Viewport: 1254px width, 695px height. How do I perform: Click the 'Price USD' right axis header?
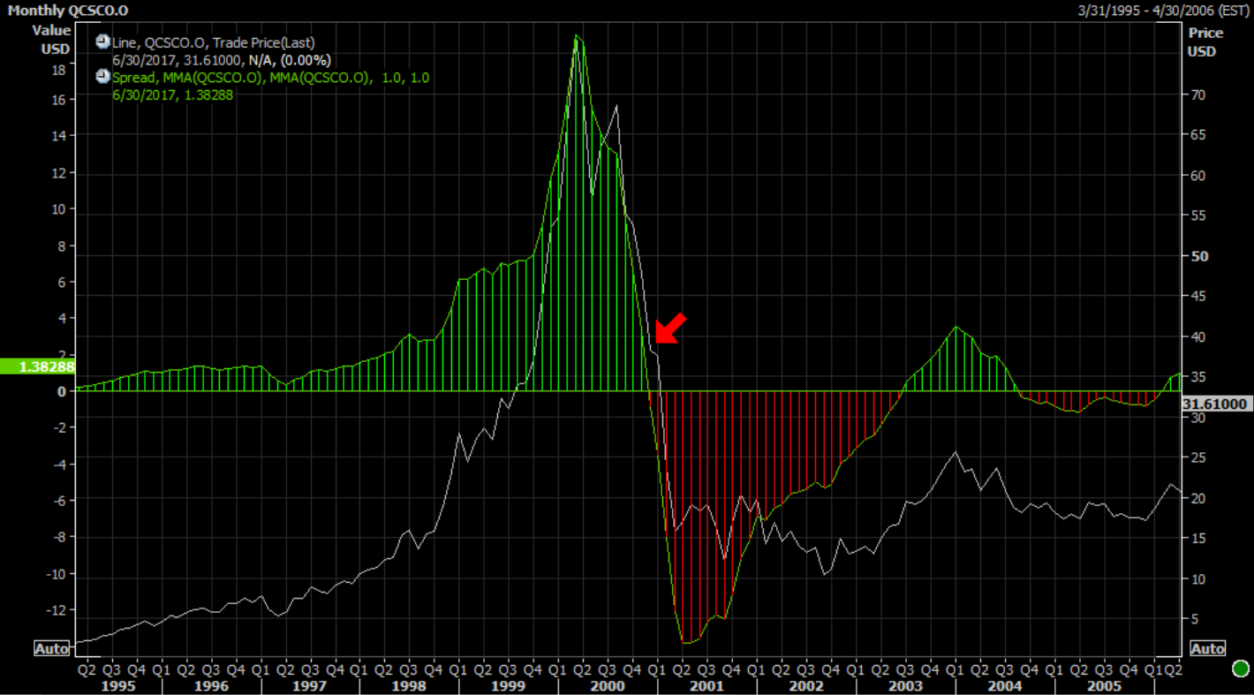1205,42
